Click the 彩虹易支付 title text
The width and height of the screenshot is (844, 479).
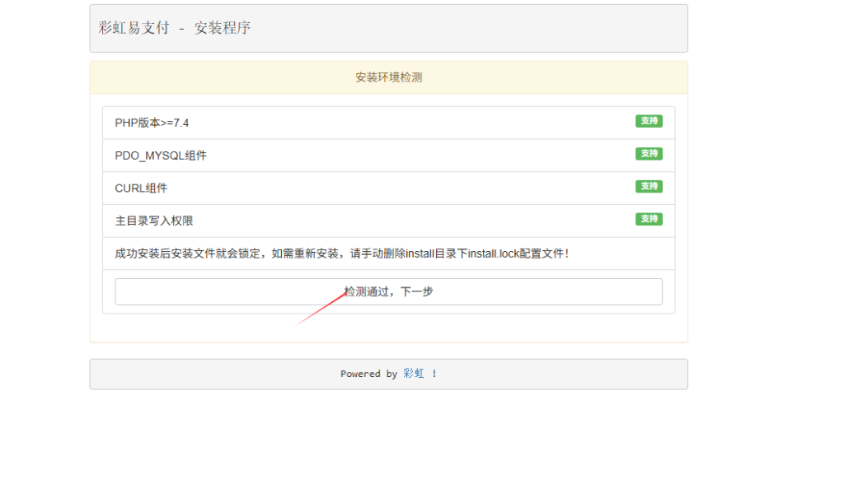pyautogui.click(x=134, y=28)
